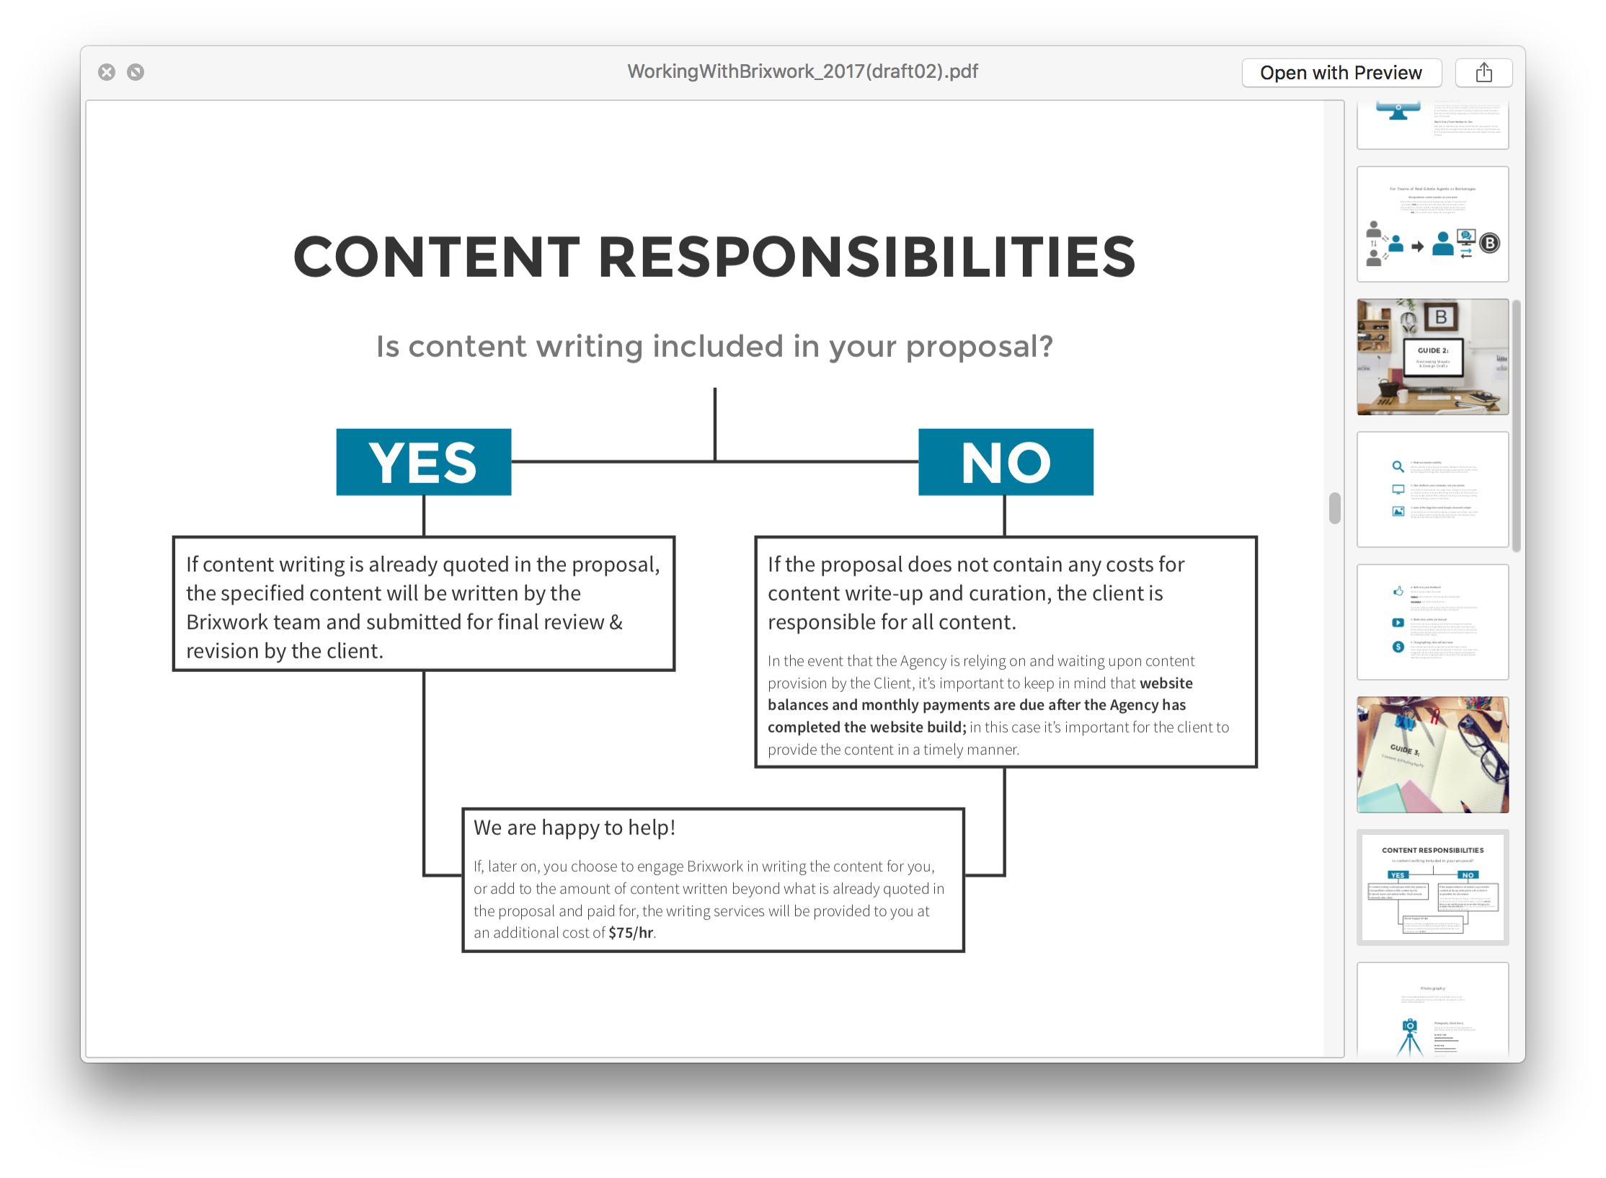
Task: Open the Photography page thumbnail
Action: click(1432, 1009)
